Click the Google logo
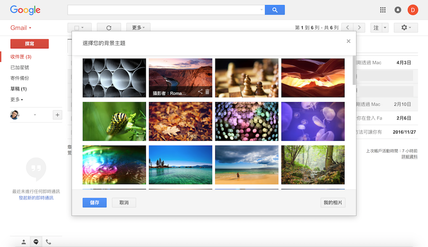428x247 pixels. pos(25,10)
